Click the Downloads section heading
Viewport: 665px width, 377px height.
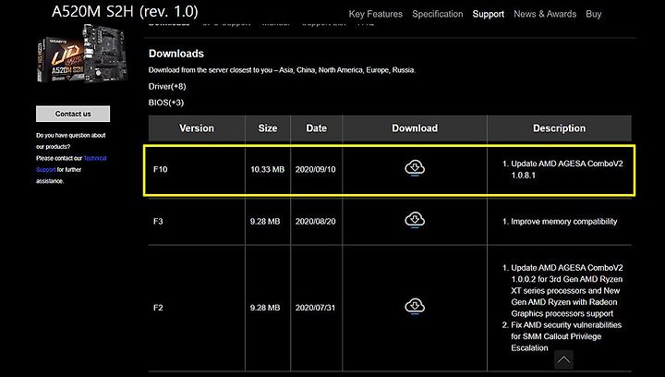(176, 54)
